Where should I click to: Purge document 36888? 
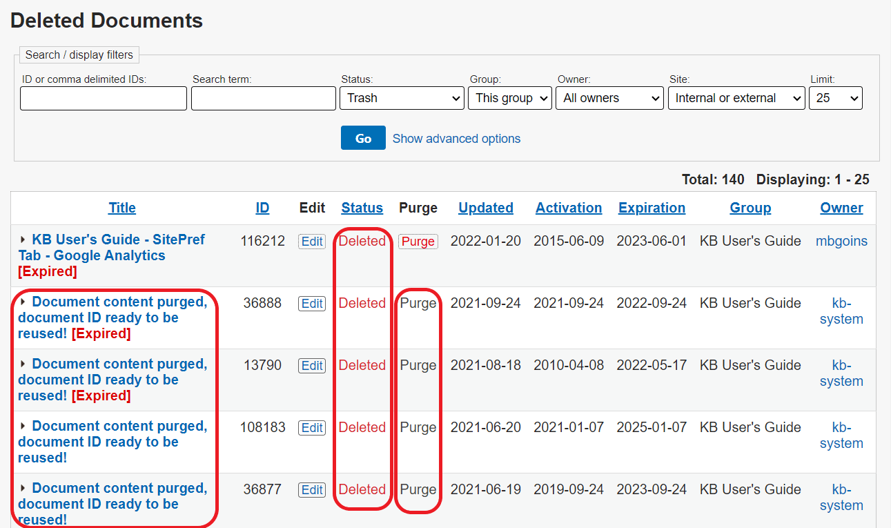pos(418,303)
